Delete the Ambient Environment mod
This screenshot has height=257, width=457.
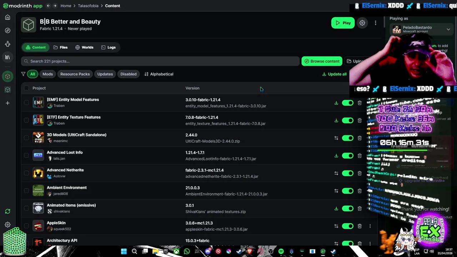coord(360,191)
